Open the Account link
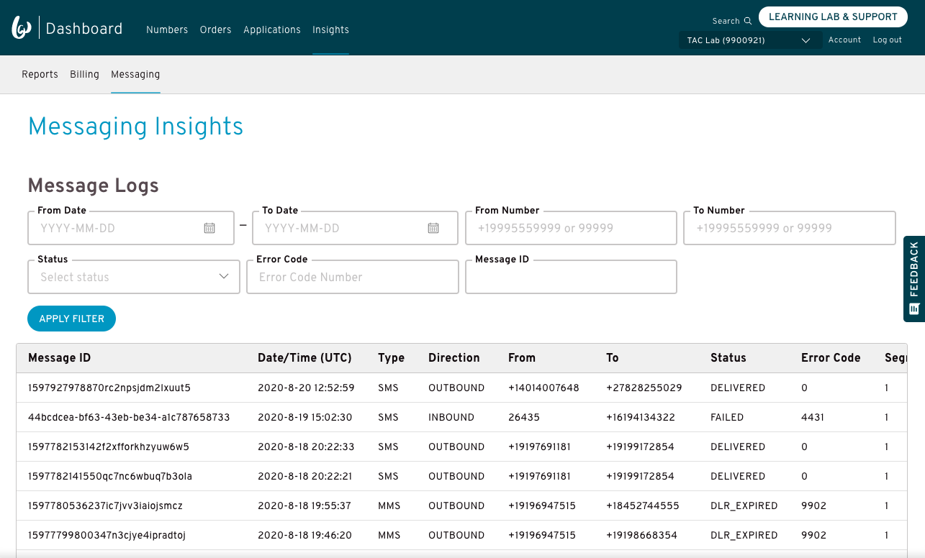Viewport: 925px width, 558px height. 844,40
